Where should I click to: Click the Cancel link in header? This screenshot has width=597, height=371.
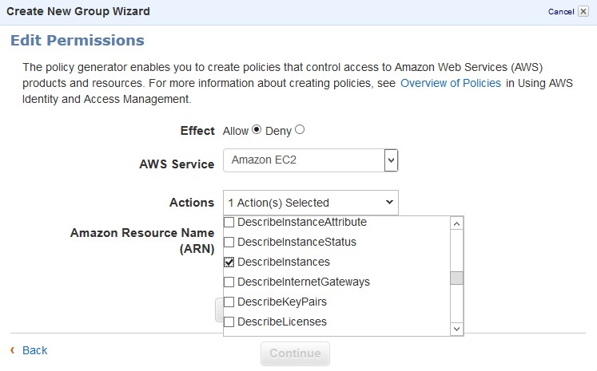coord(560,12)
